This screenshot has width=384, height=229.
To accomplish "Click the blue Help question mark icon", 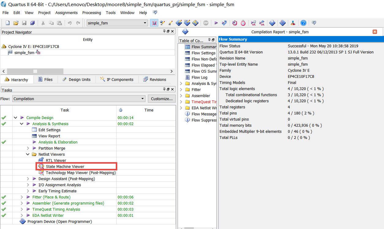I will 303,23.
